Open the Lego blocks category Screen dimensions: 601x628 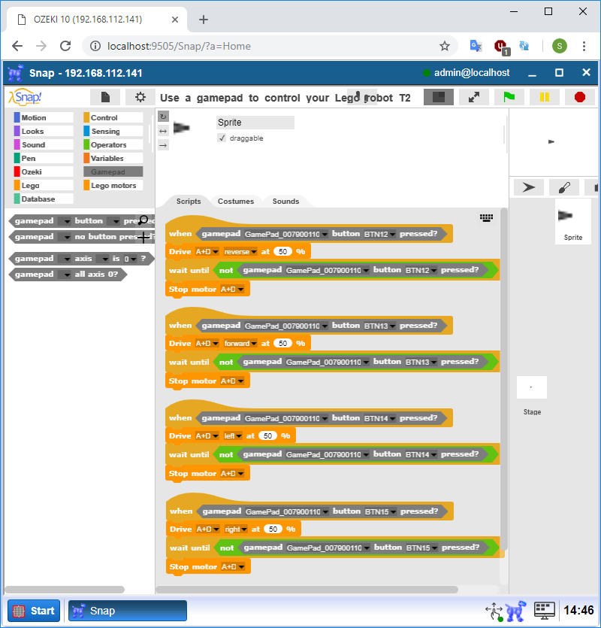44,186
